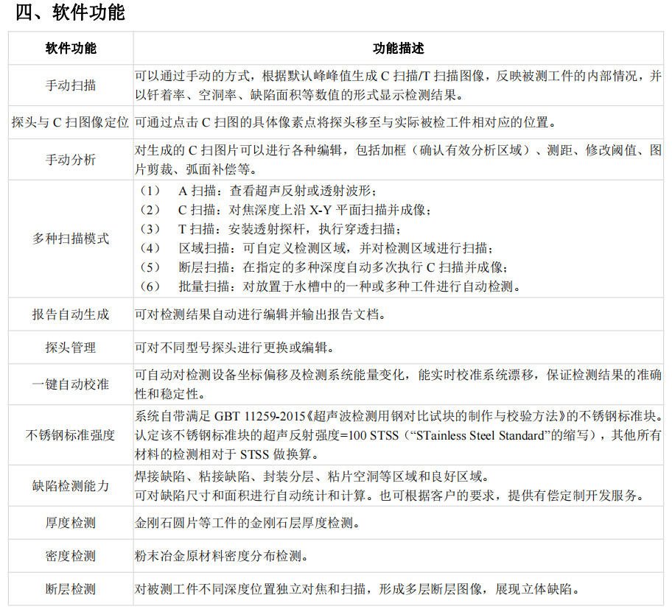Select the 手动扫描 row label
This screenshot has width=672, height=609.
tap(71, 85)
